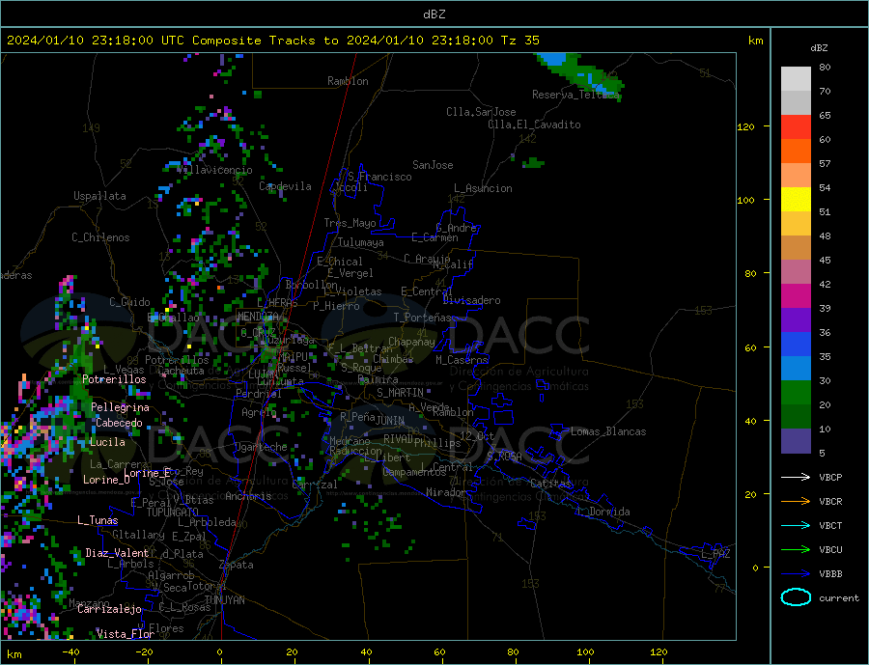
Task: Pick the gold swatch between 51 and 48
Action: tap(796, 223)
